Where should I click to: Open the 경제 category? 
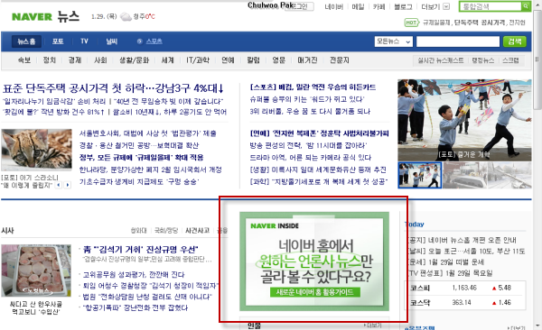pos(75,60)
